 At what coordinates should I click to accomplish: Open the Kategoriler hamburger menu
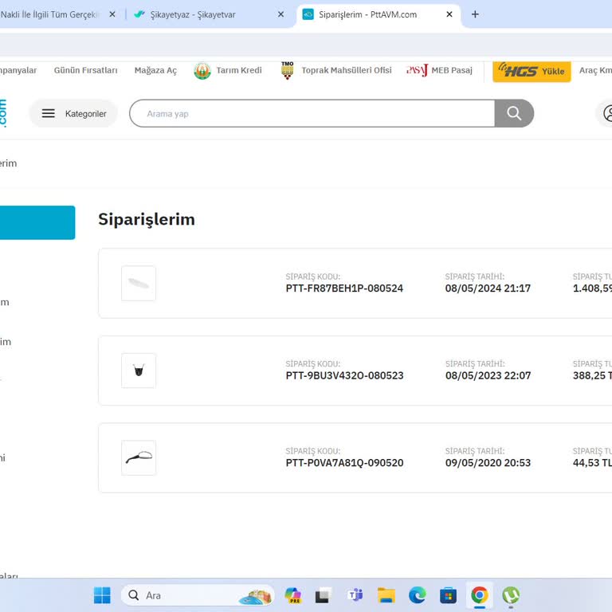click(74, 114)
